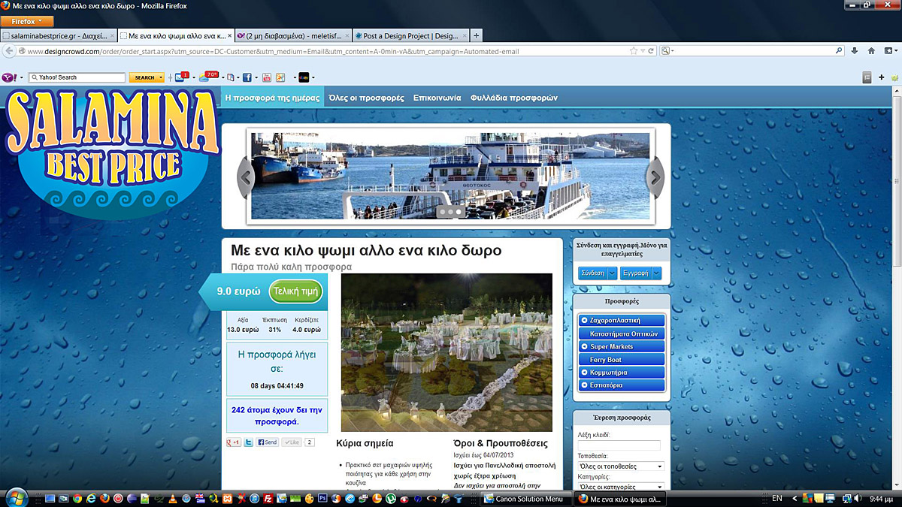Click the Ferry Boat category link
The height and width of the screenshot is (507, 902).
click(x=605, y=360)
